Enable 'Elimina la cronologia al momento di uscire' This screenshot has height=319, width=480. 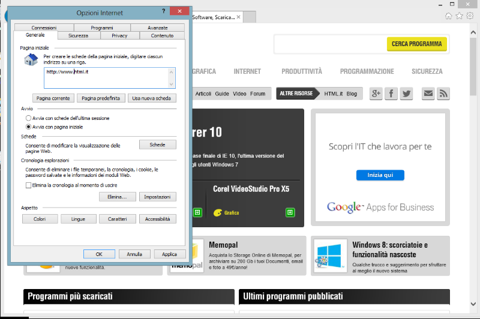pyautogui.click(x=28, y=186)
